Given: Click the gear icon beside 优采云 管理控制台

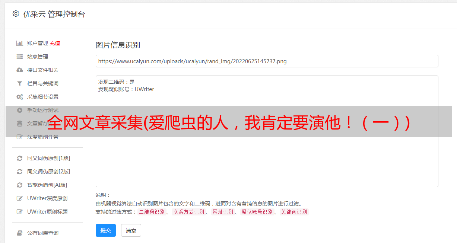Looking at the screenshot, I should [16, 14].
